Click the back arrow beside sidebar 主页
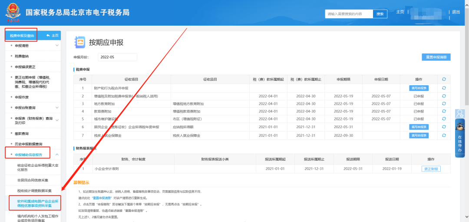 (x=48, y=36)
